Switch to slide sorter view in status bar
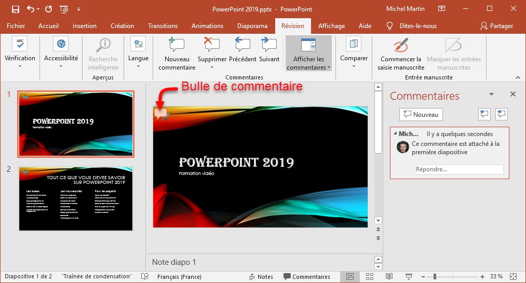 370,277
